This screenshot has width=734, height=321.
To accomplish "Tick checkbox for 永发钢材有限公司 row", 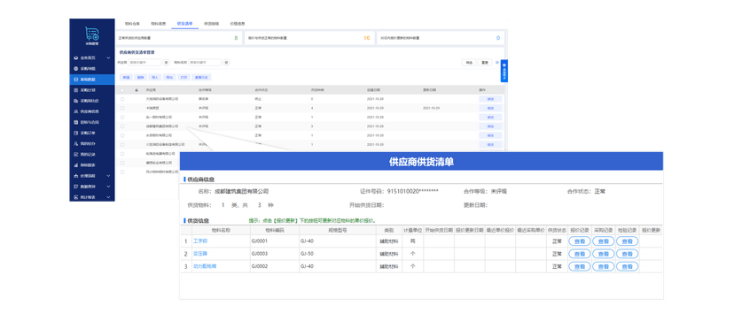I will [122, 135].
